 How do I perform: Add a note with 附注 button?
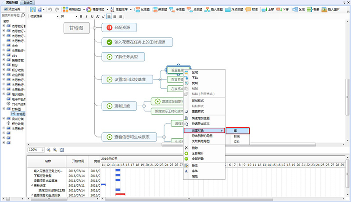[x=252, y=9]
